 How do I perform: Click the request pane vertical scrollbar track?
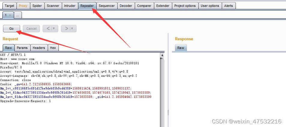click(162, 91)
